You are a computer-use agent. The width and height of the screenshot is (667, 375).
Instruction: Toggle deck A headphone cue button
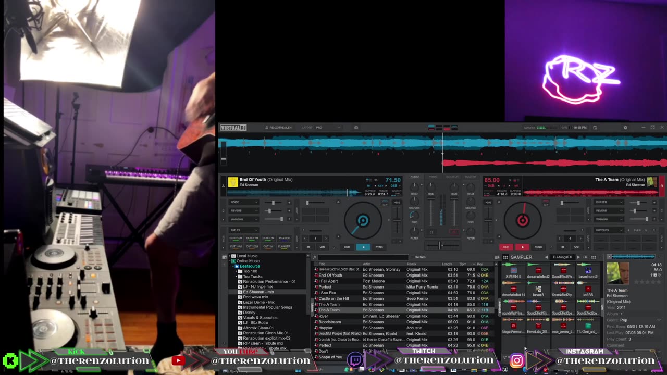[x=431, y=232]
